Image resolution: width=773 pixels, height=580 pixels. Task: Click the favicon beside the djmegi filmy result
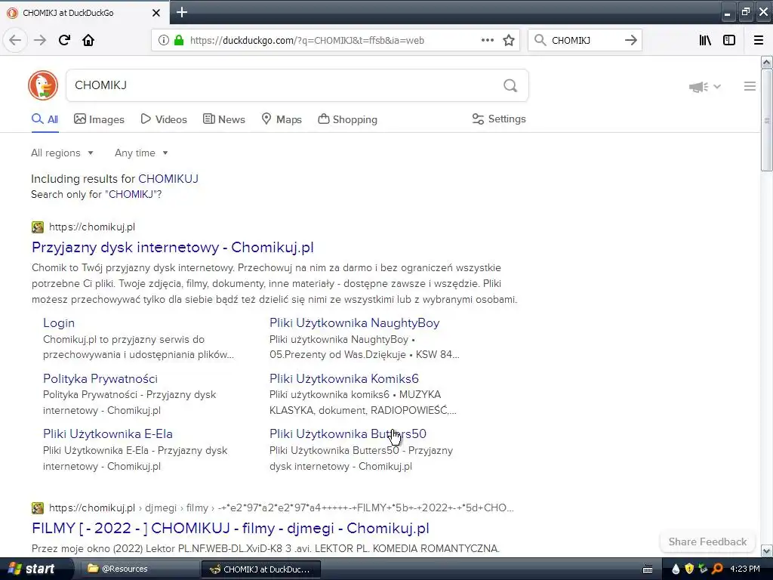click(x=38, y=507)
